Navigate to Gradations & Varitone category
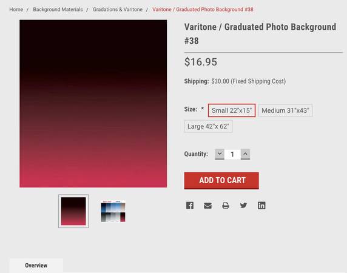 pos(118,10)
